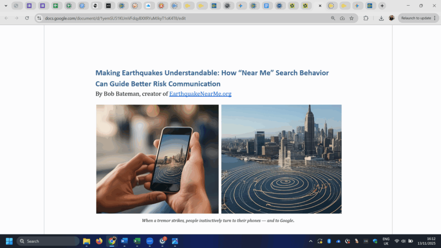Open Wi-Fi network settings in tray

[397, 241]
